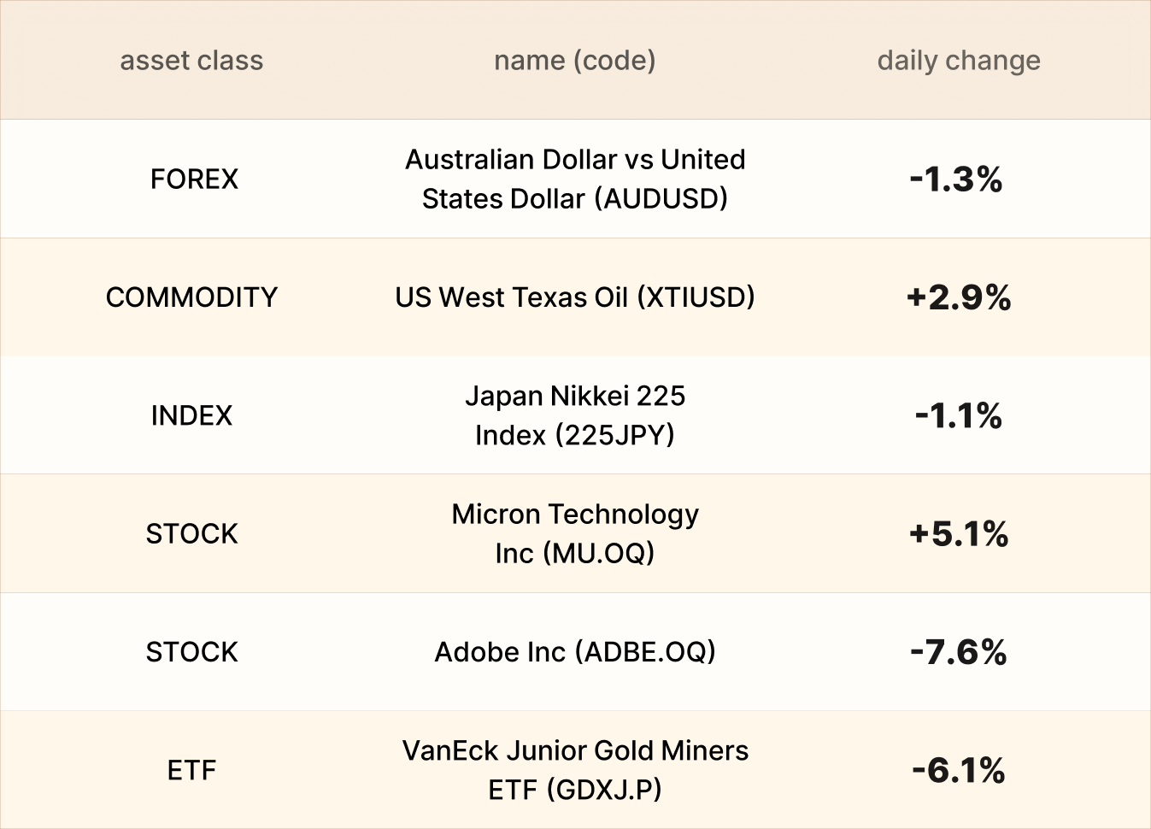Click the +5.1% daily change value
1151x829 pixels.
point(958,533)
